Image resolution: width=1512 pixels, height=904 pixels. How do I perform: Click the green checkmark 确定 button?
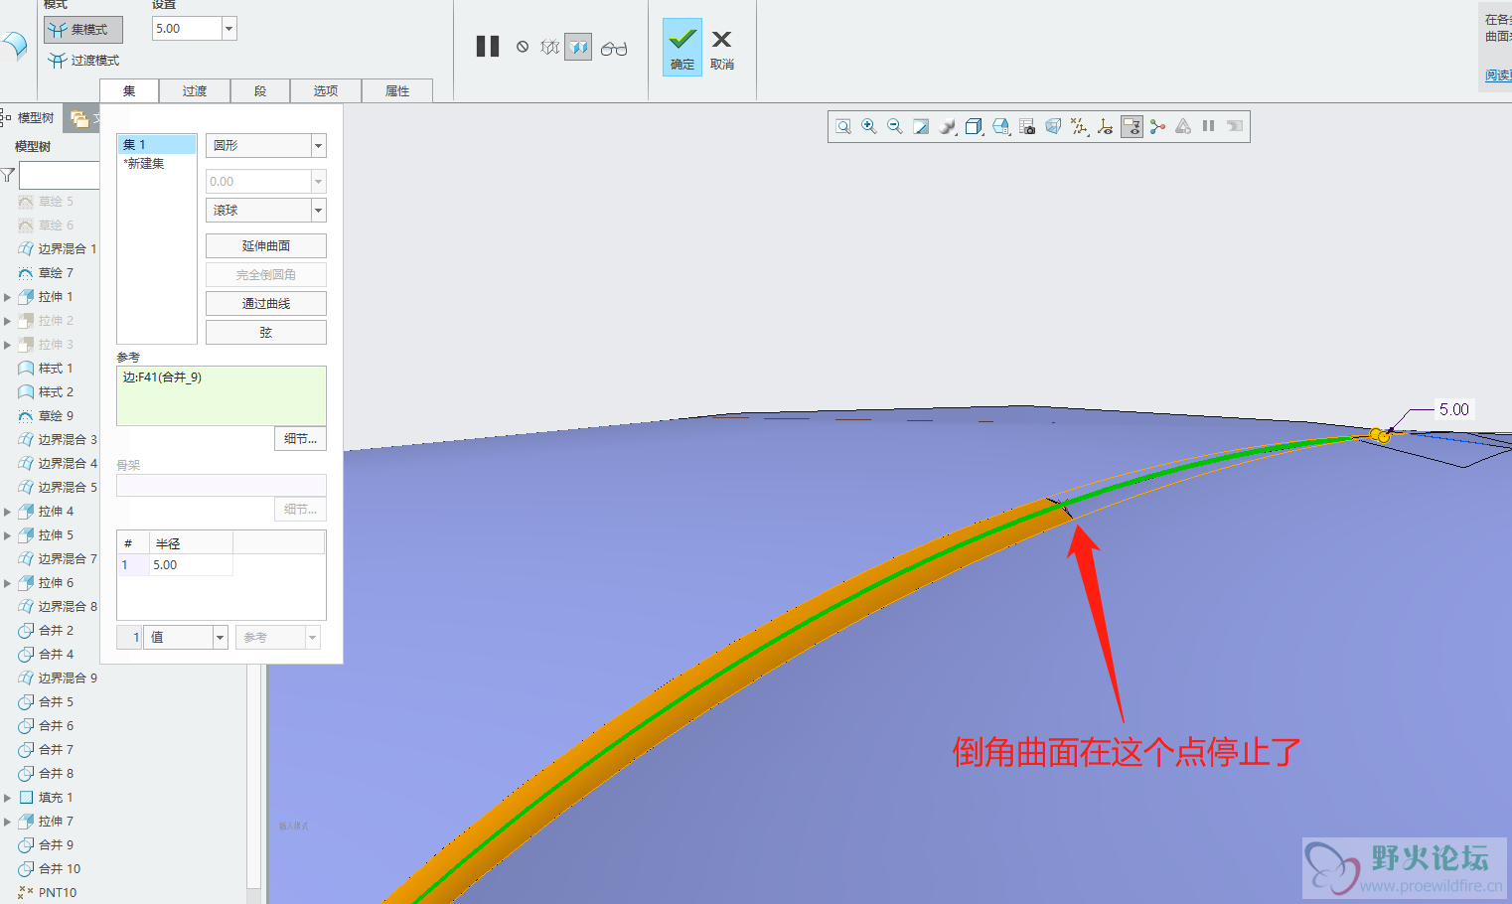tap(682, 47)
